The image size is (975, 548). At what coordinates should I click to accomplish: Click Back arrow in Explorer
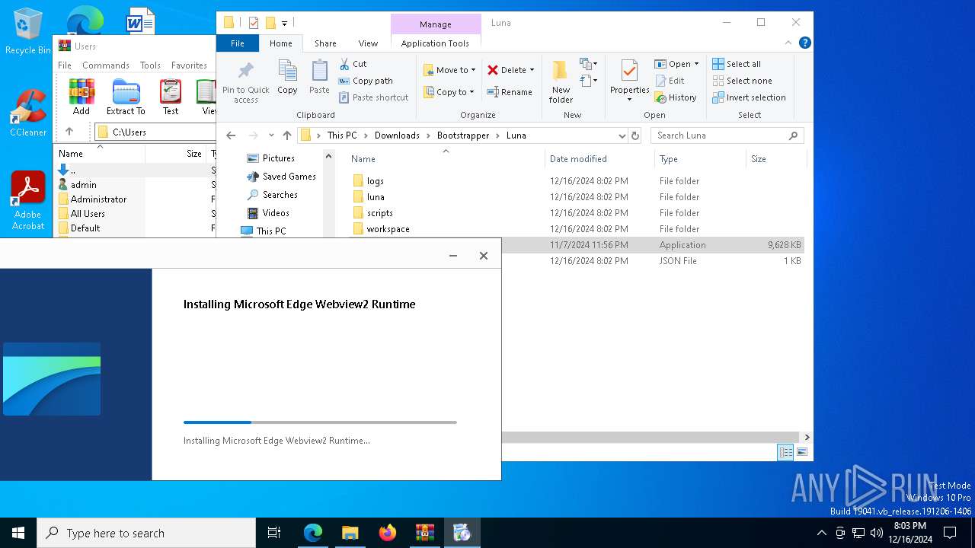(231, 135)
